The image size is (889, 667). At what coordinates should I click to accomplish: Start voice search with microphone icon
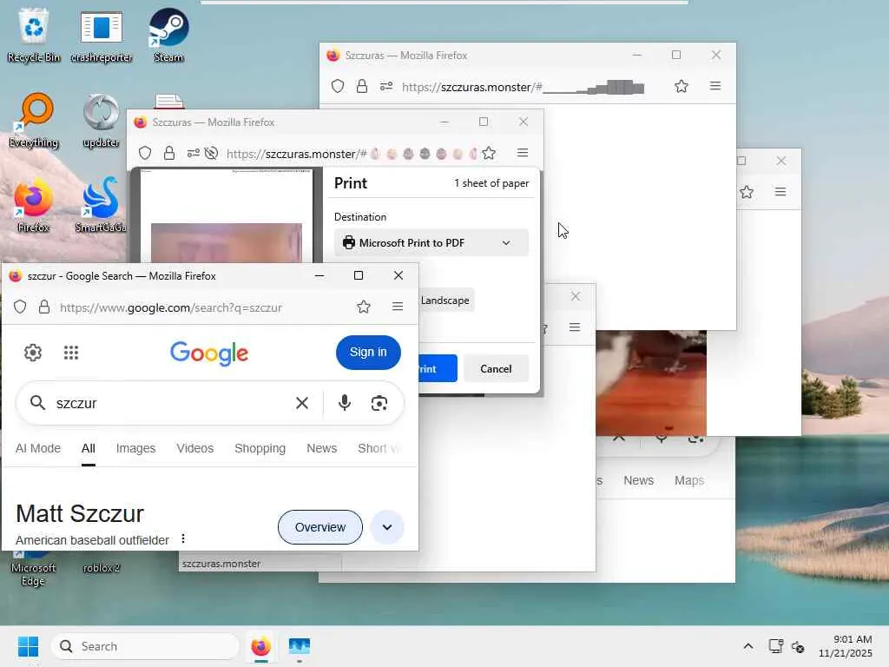point(344,403)
